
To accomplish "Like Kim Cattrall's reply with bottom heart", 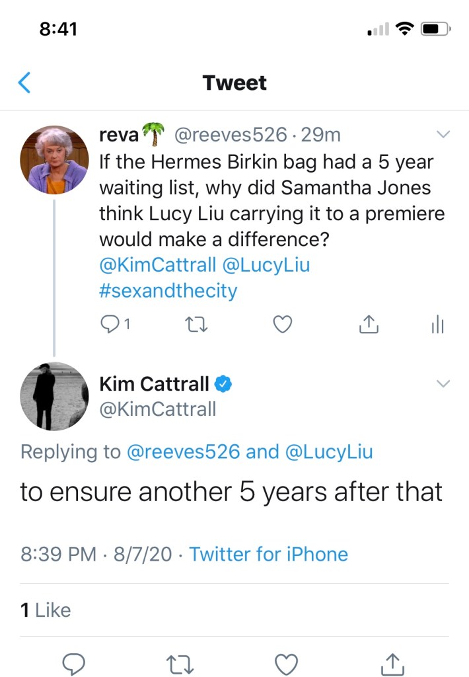I will coord(287,663).
